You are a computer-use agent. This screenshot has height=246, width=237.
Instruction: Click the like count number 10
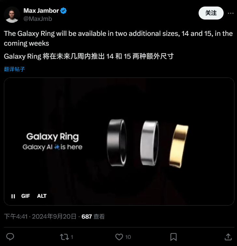point(128,237)
